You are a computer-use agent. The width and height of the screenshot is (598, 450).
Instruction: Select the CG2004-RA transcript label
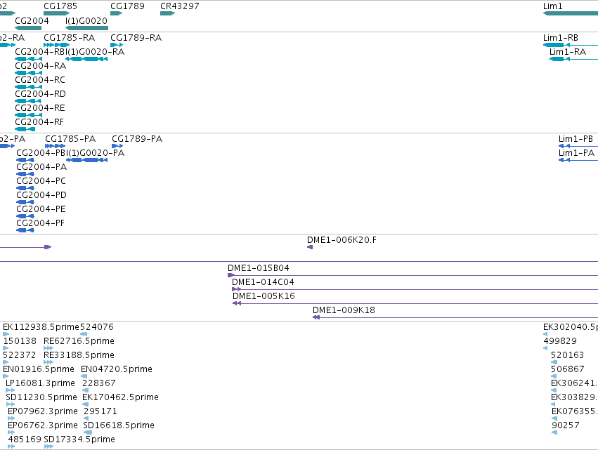(41, 66)
